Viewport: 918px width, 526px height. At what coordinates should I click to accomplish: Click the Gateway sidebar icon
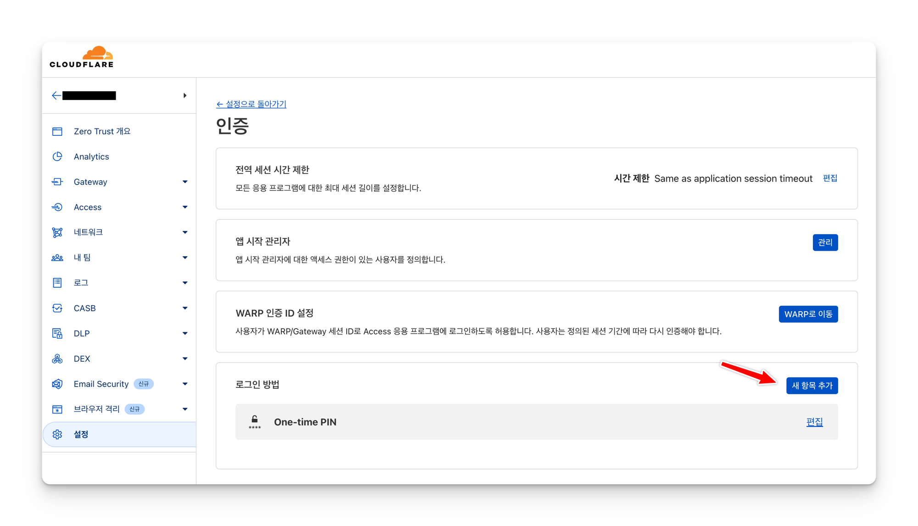[57, 182]
